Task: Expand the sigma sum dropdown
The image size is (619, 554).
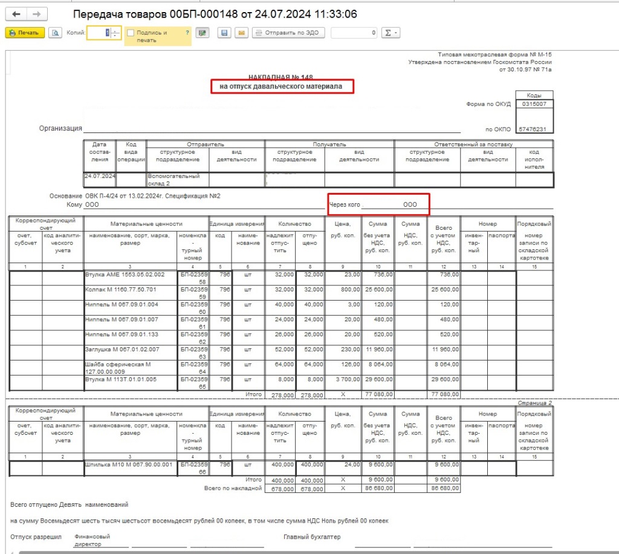Action: tap(392, 33)
